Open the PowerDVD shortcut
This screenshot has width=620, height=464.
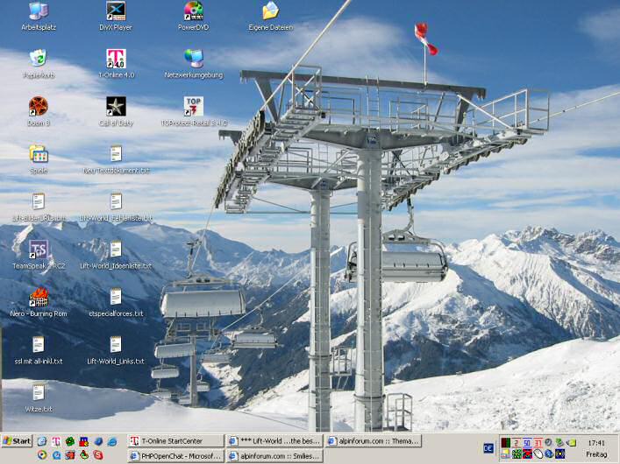tap(193, 12)
